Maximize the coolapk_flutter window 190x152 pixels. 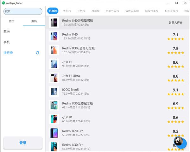tap(176, 3)
